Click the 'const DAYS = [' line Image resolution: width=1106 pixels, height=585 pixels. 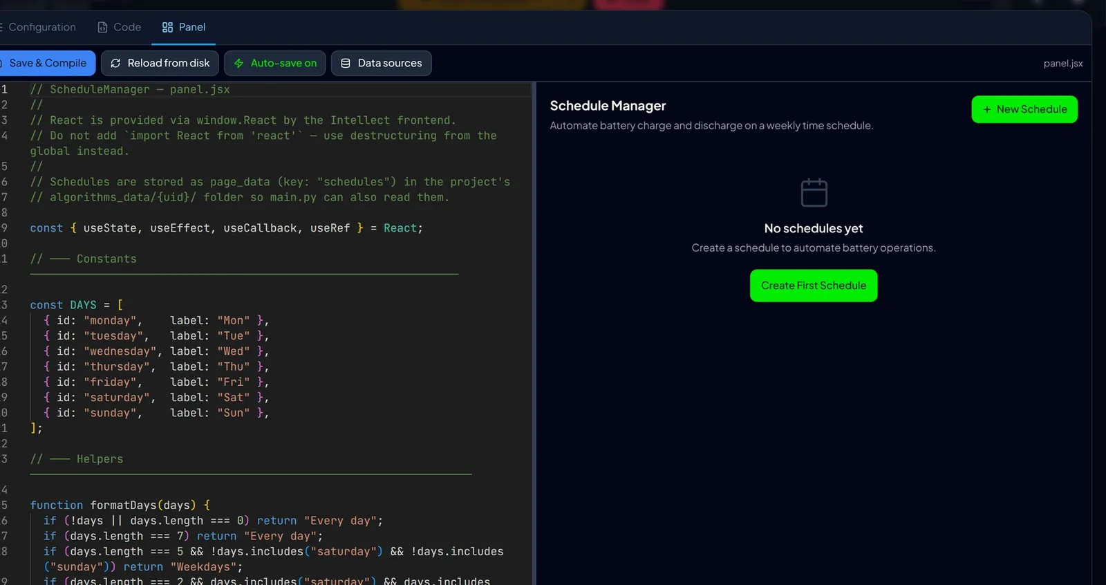[77, 305]
